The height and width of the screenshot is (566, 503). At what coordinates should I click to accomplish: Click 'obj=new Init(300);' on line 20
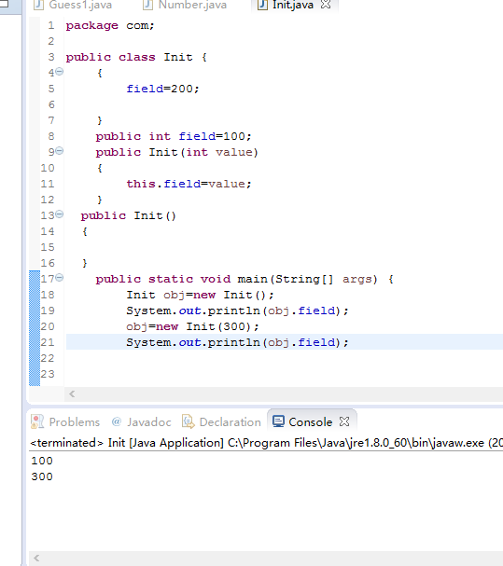[192, 326]
